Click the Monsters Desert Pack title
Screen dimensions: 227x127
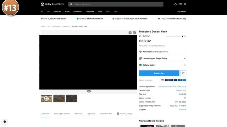153,31
